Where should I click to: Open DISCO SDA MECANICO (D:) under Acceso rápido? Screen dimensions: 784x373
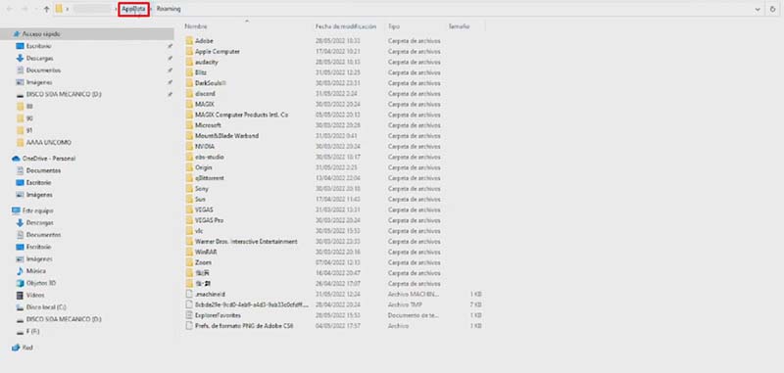(64, 94)
